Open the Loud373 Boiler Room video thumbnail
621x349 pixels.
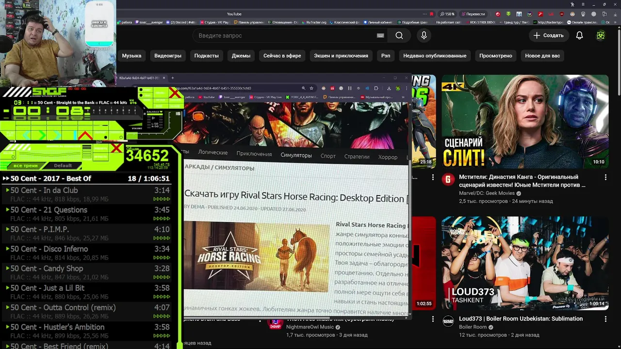pyautogui.click(x=525, y=263)
